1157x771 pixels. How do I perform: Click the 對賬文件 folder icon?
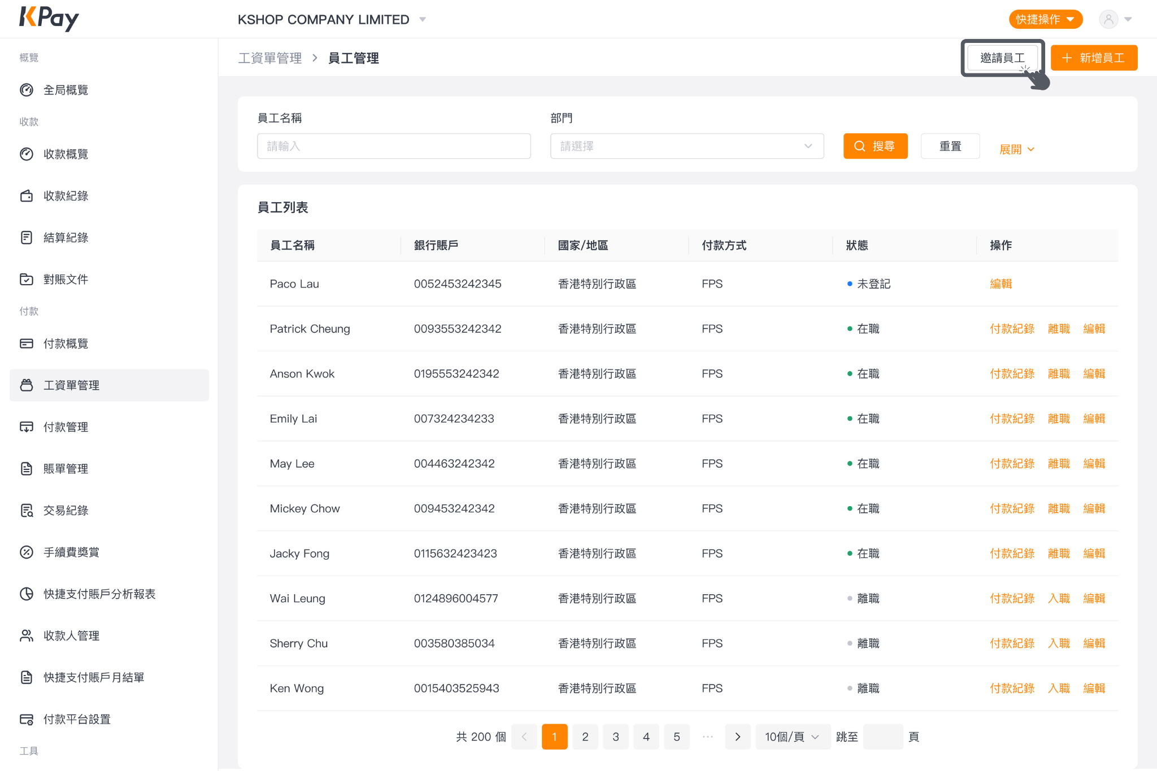click(x=27, y=280)
